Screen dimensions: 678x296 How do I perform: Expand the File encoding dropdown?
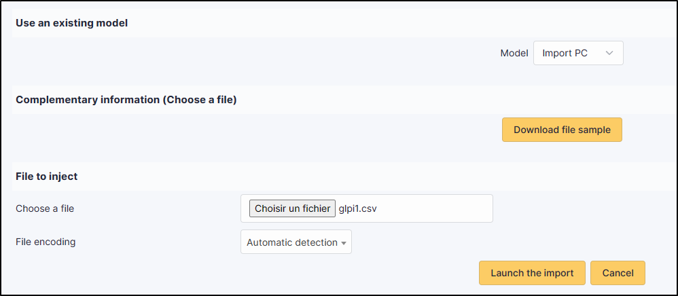296,242
